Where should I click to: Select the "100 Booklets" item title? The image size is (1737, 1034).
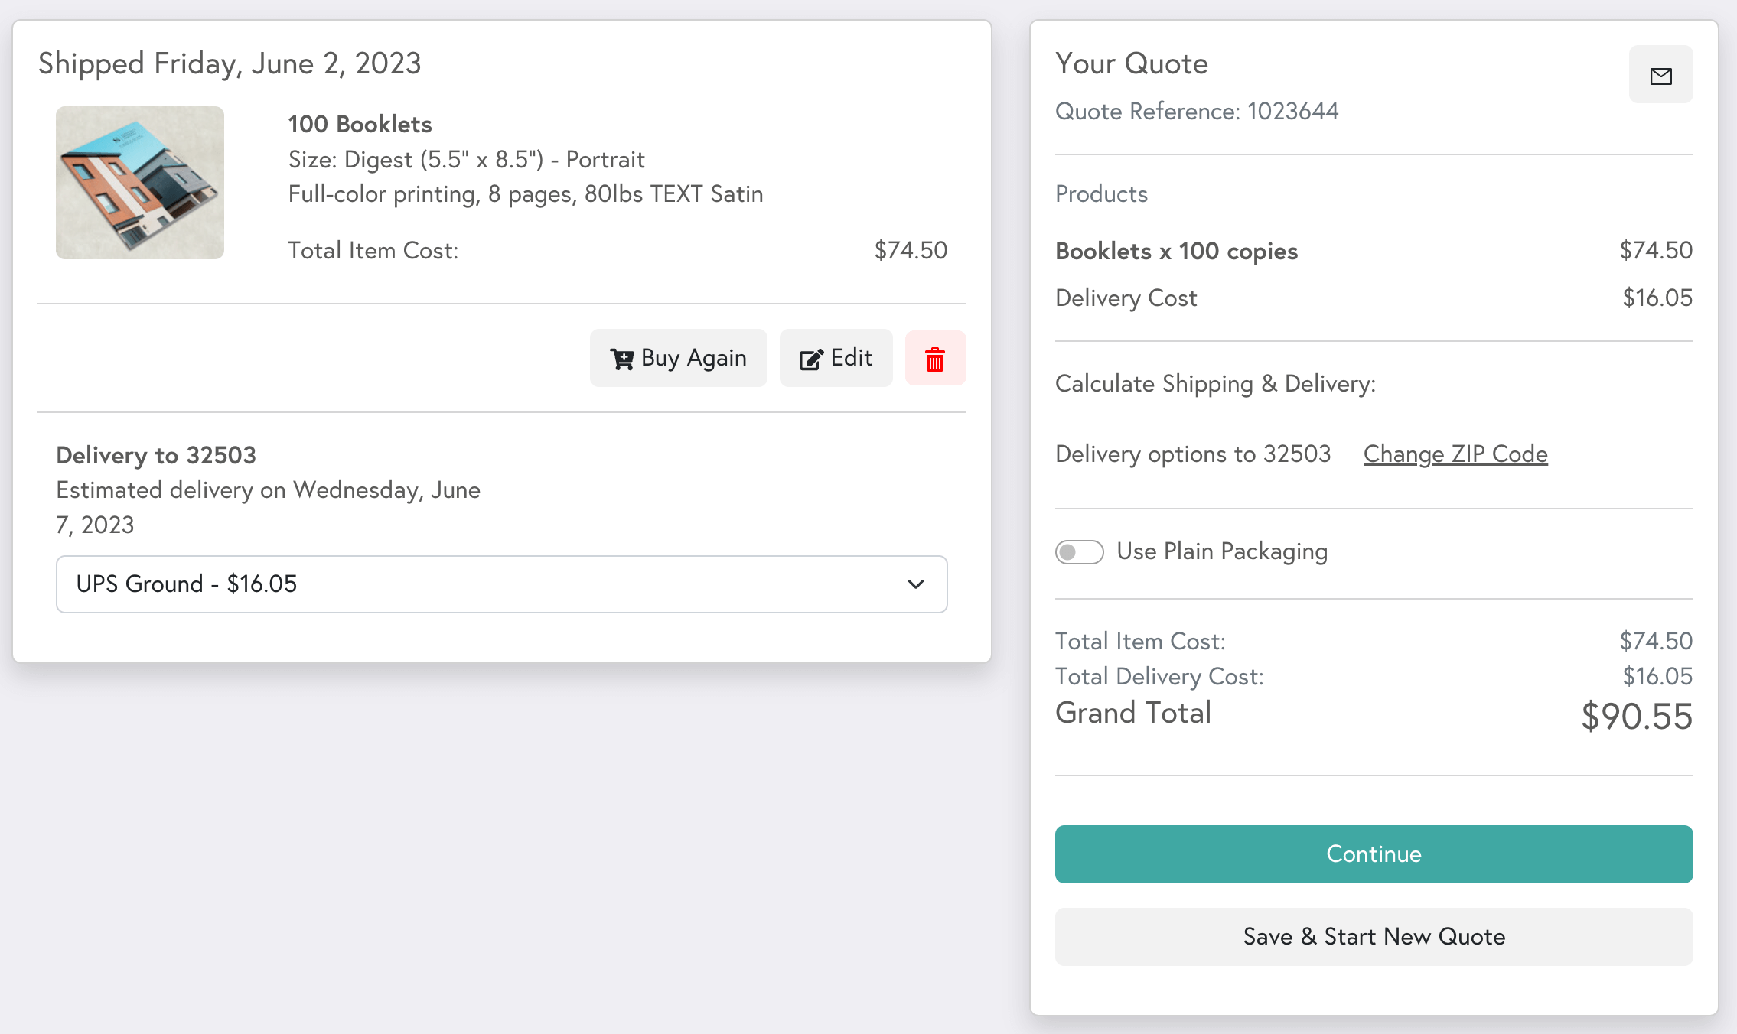tap(360, 124)
